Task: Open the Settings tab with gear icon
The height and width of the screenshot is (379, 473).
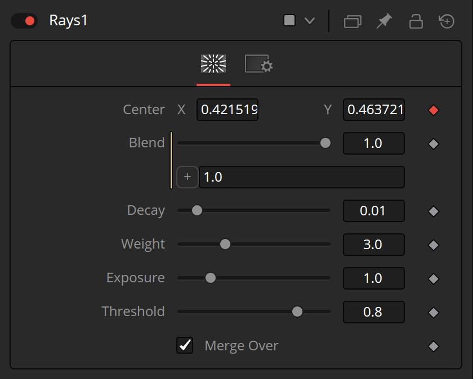Action: [259, 64]
